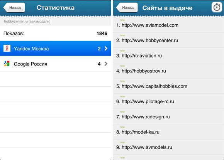Open Google Россия row chevron
224x160 pixels.
106,64
